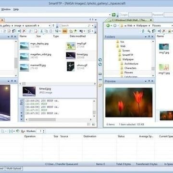Select the uhuru.gif file

click(x=77, y=66)
